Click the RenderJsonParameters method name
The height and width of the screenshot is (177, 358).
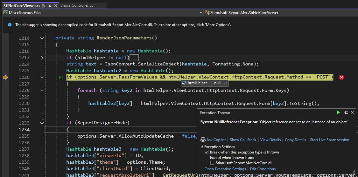(x=124, y=38)
